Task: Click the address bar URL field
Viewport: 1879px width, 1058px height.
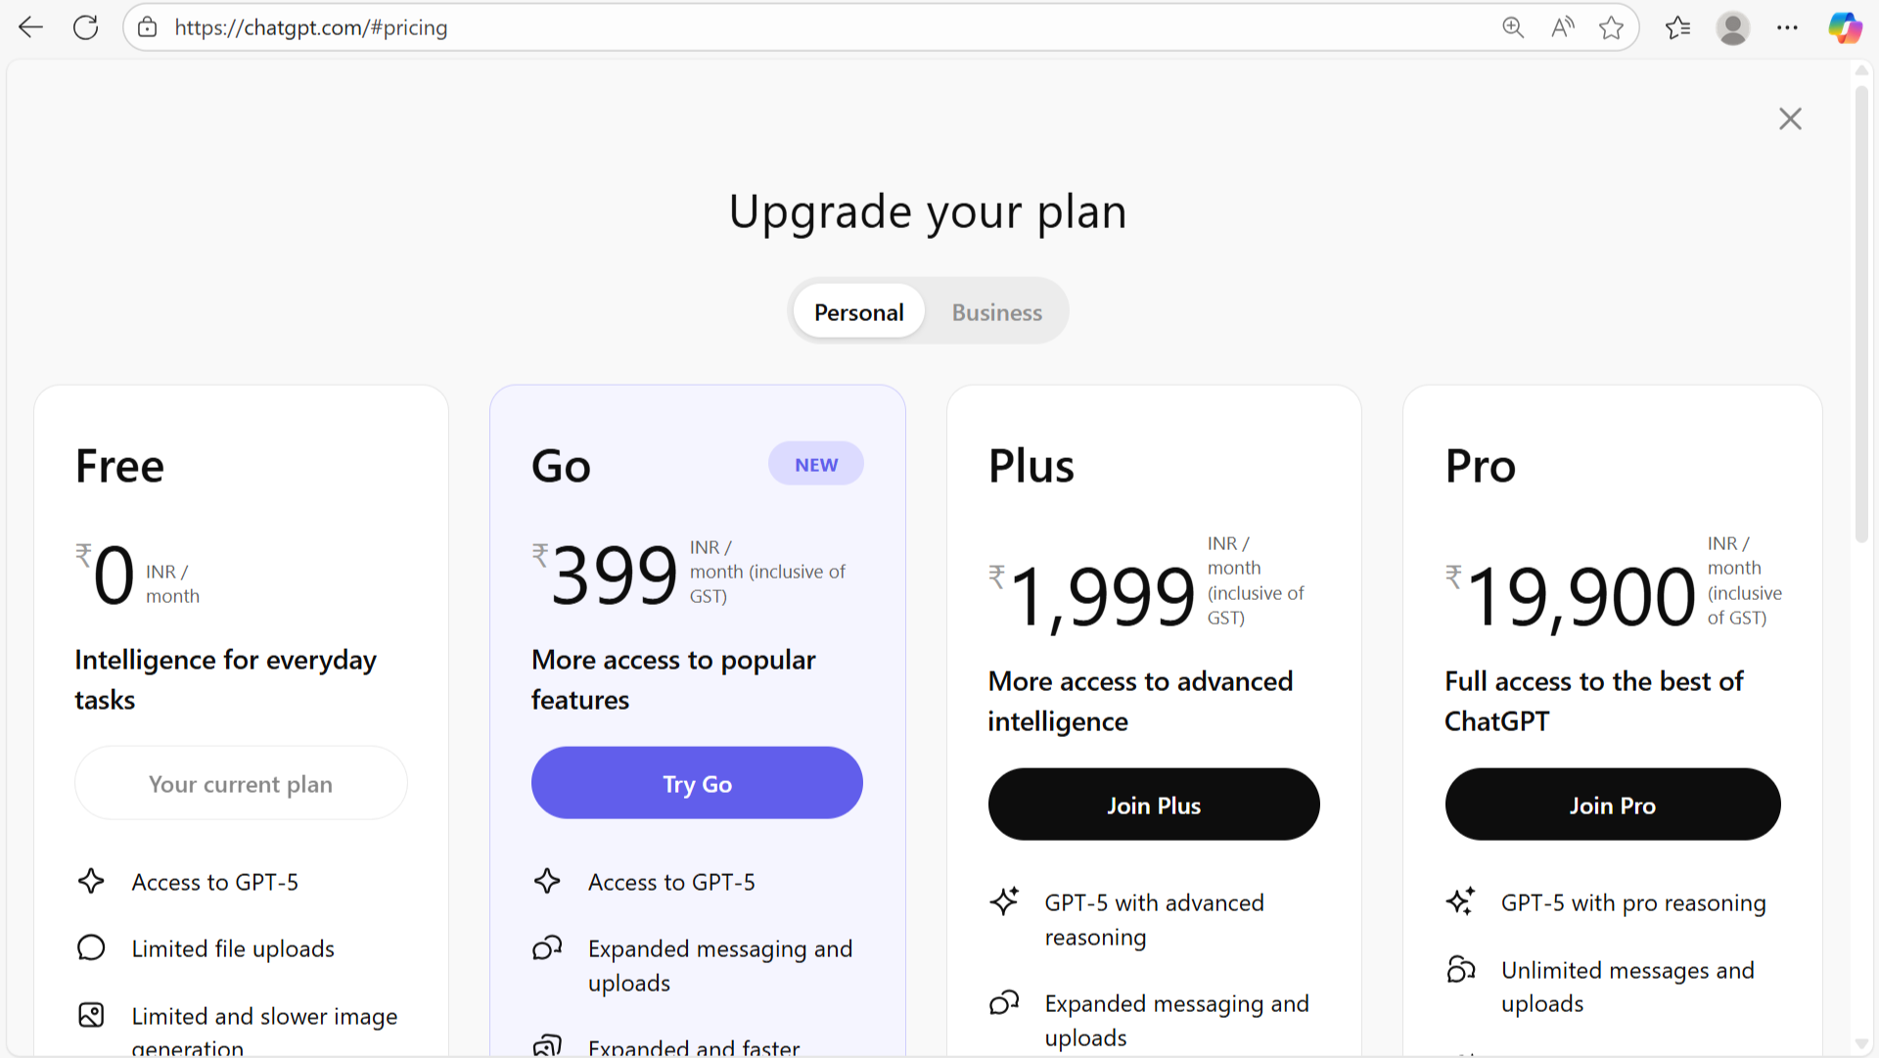Action: pos(783,27)
